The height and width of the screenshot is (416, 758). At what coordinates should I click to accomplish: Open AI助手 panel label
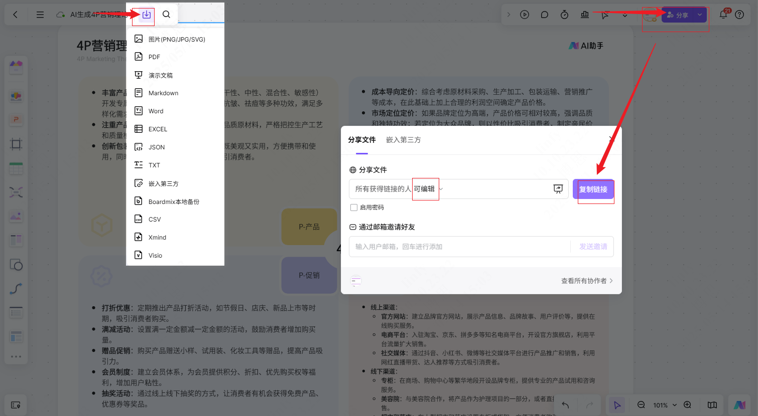coord(586,46)
